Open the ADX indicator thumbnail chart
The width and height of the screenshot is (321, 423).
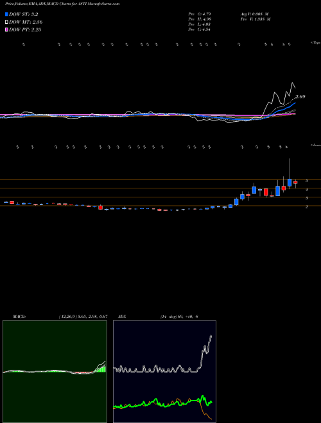164,372
